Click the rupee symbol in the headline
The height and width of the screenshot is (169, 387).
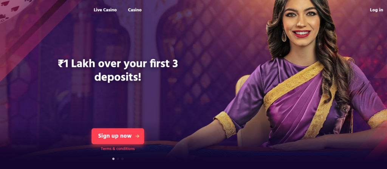click(61, 64)
